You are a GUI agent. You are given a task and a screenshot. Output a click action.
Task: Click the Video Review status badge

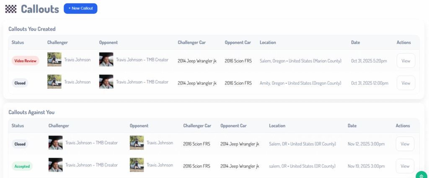(x=25, y=61)
